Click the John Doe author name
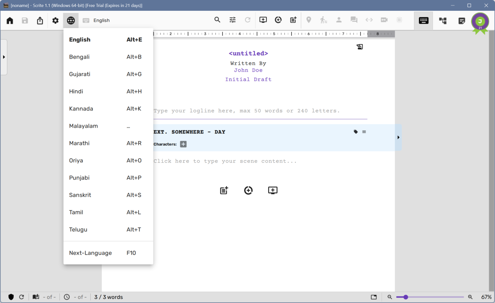 (248, 70)
